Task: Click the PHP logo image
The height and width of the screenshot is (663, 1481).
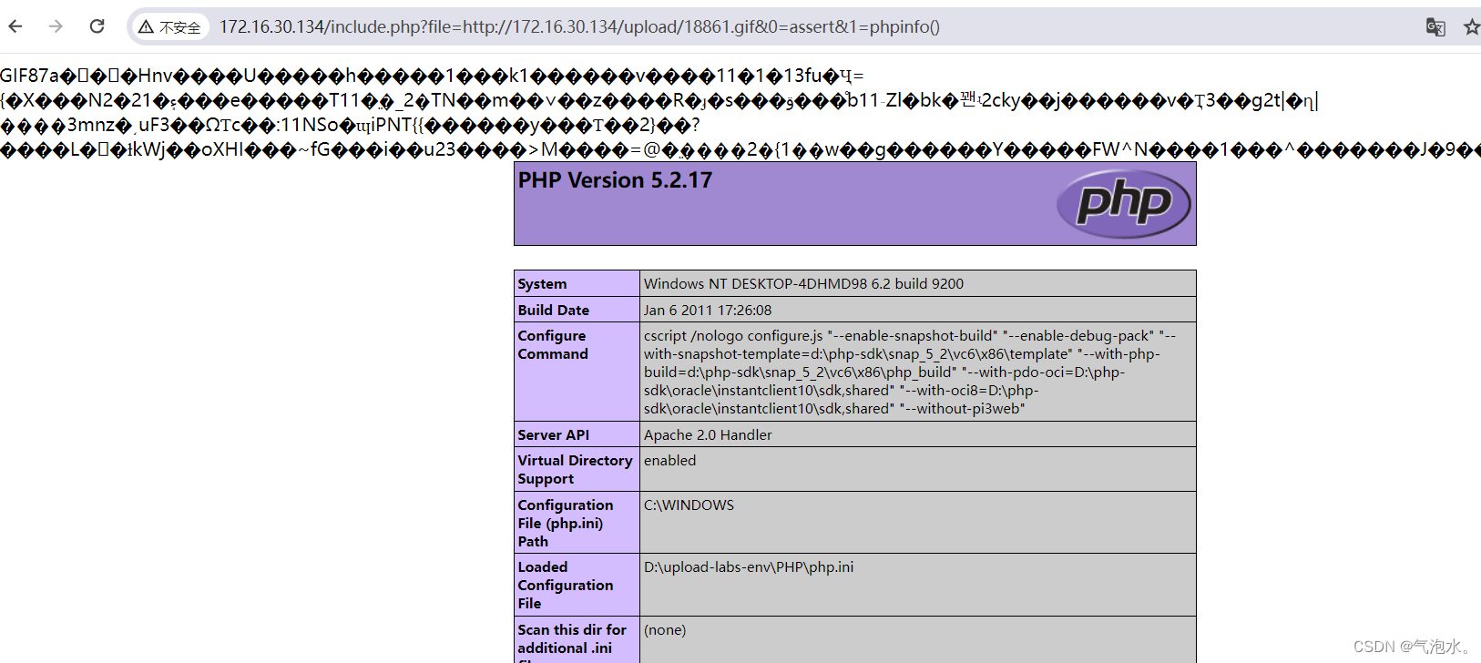Action: (1124, 204)
